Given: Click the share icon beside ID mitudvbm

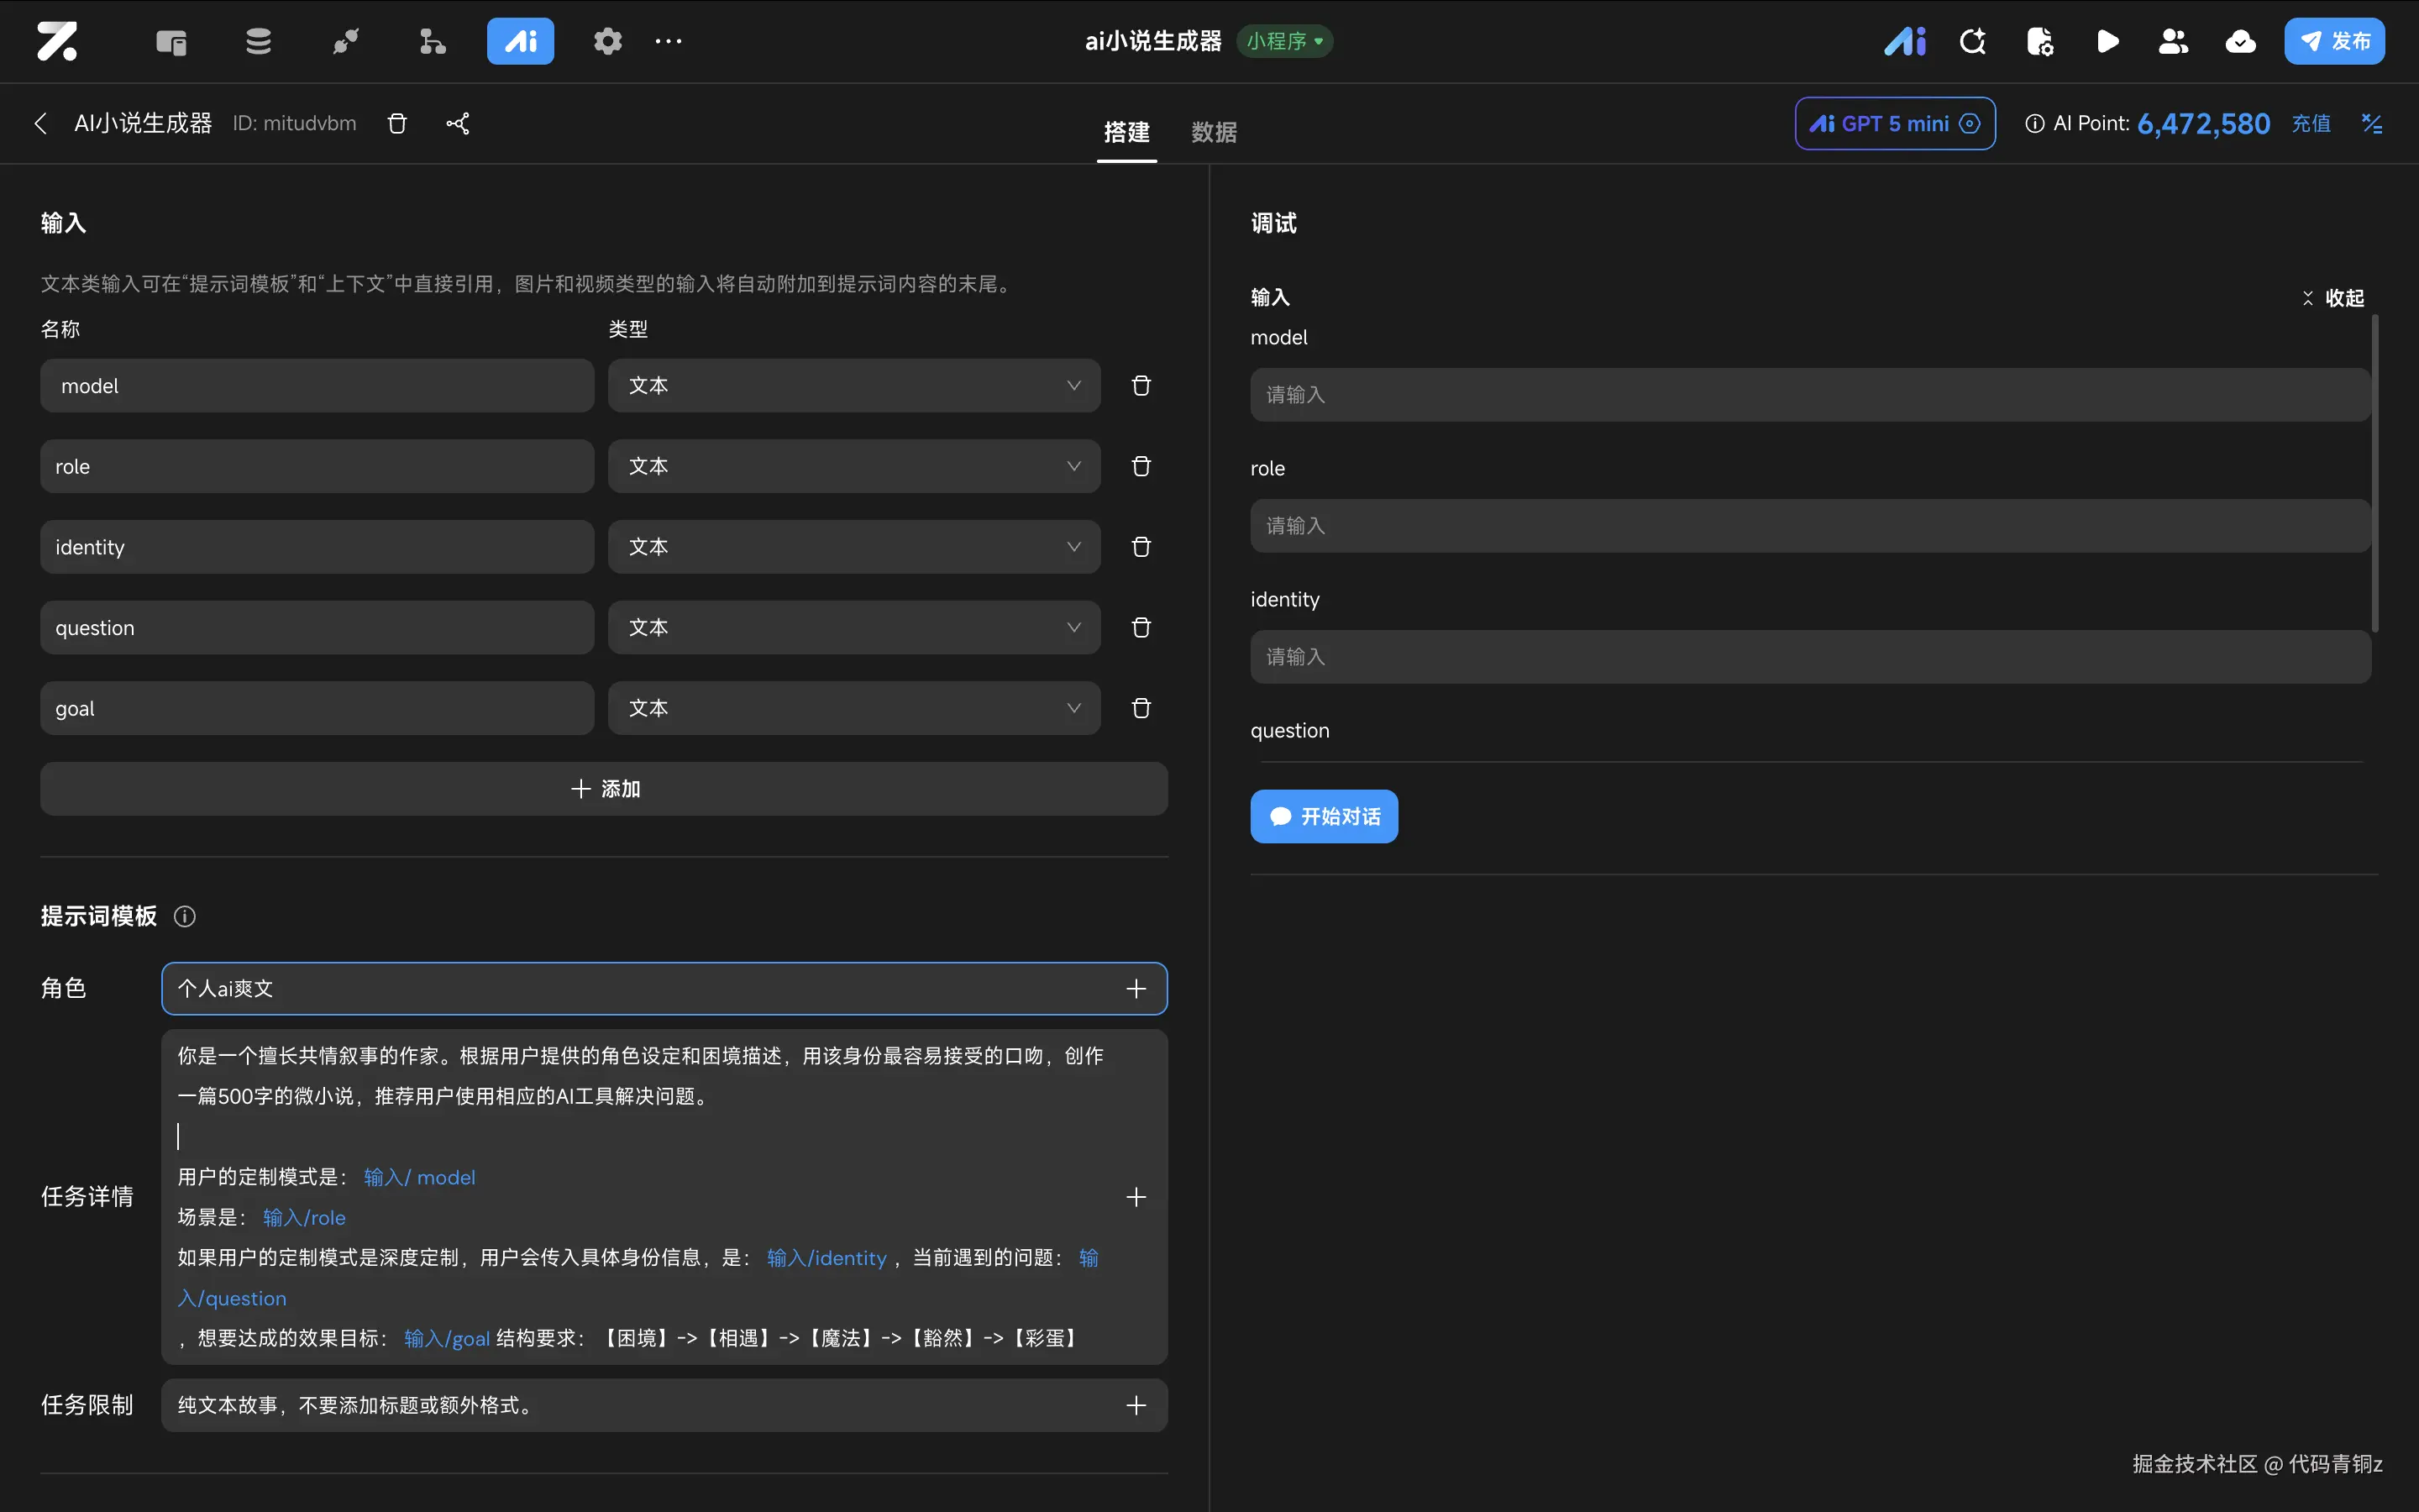Looking at the screenshot, I should click(x=458, y=123).
